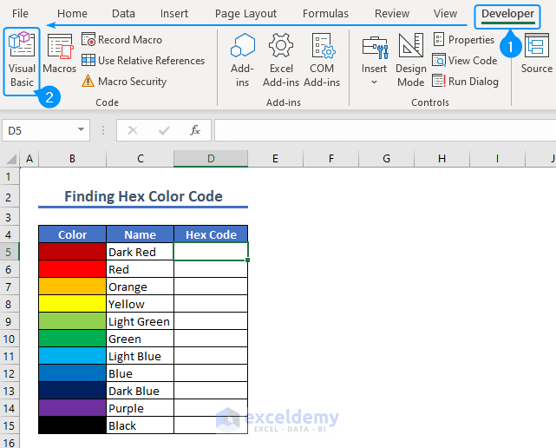Open the Macros dialog
Screen dimensions: 556x448
59,54
